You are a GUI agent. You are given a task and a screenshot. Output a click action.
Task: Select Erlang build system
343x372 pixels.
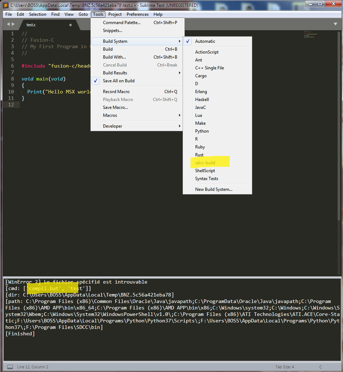(x=217, y=92)
